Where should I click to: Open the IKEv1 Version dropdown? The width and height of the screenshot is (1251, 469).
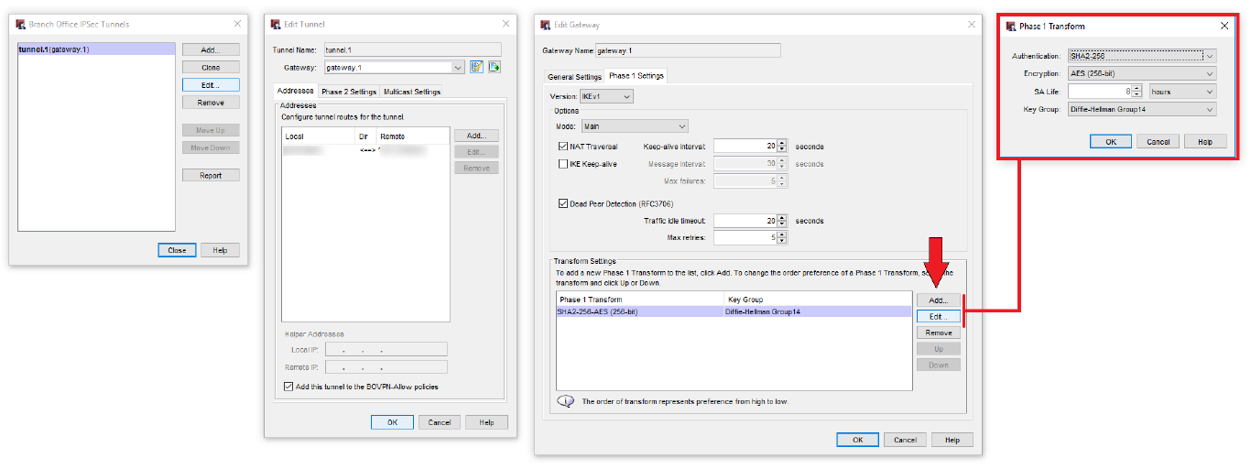coord(626,96)
